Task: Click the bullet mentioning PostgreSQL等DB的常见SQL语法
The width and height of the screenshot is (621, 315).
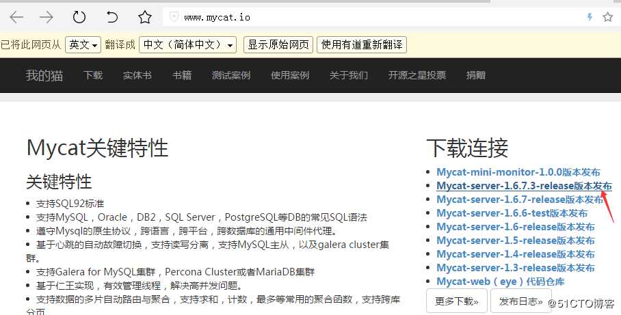Action: [202, 217]
